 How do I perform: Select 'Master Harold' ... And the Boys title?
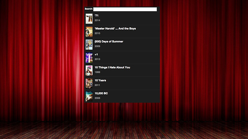point(115,29)
